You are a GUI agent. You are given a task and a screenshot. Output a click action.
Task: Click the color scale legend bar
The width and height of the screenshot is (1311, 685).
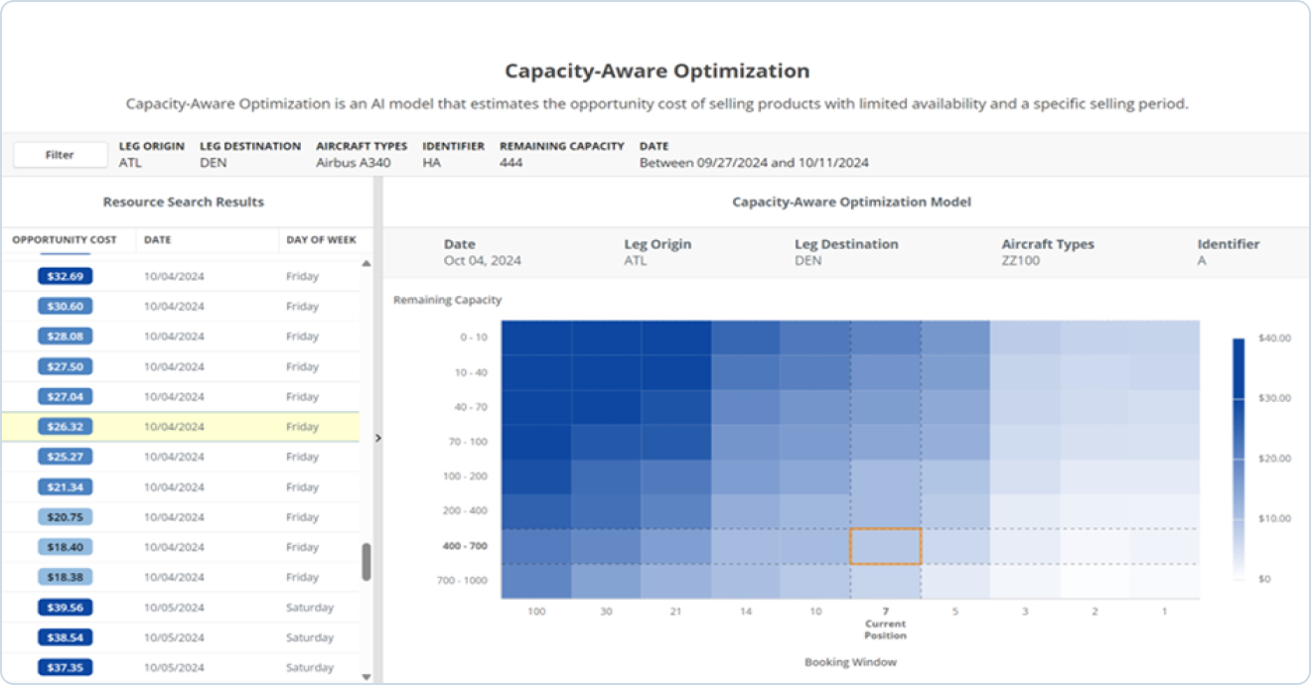tap(1238, 458)
